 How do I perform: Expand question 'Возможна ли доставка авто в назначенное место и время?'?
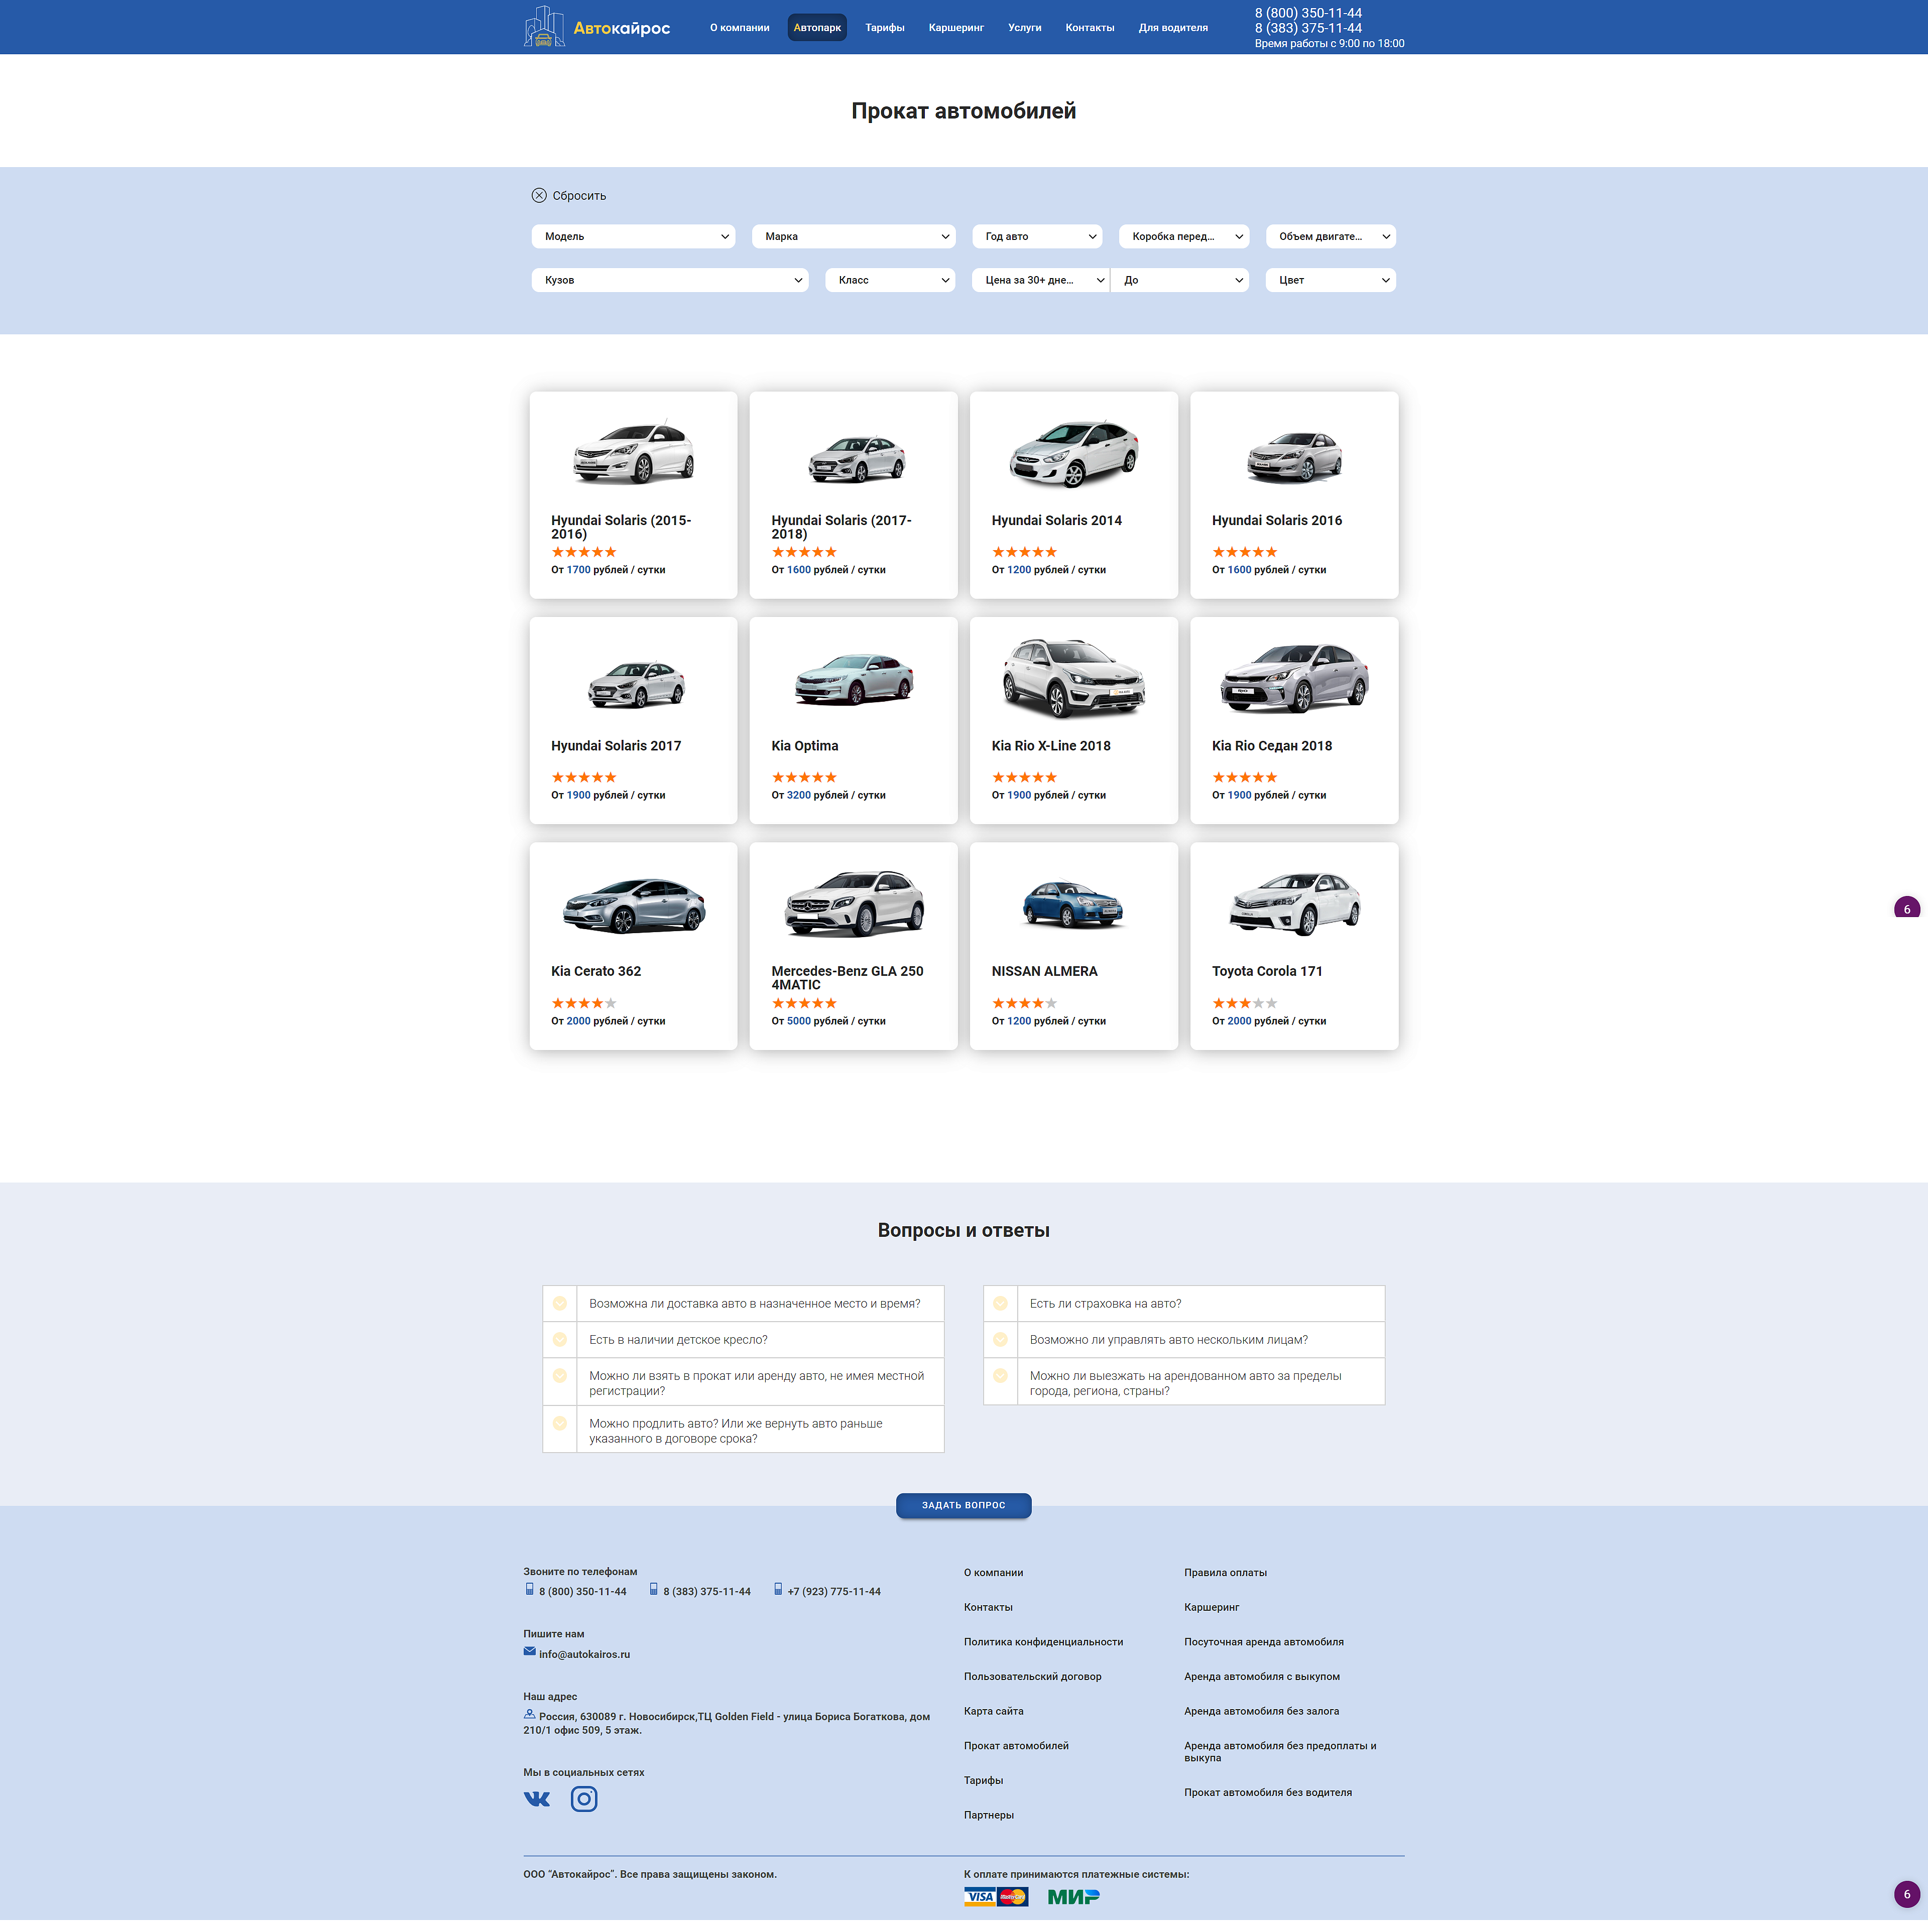click(x=744, y=1313)
